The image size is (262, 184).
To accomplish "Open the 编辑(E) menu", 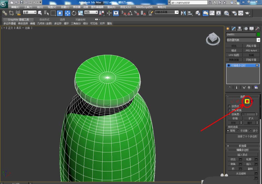I will pyautogui.click(x=15, y=7).
